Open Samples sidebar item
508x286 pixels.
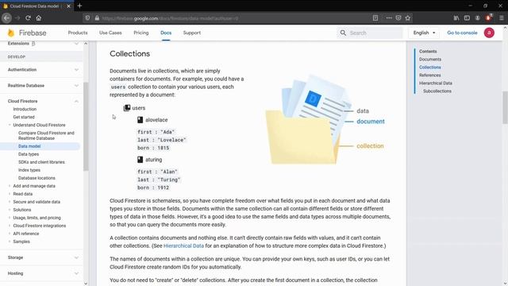click(x=21, y=242)
